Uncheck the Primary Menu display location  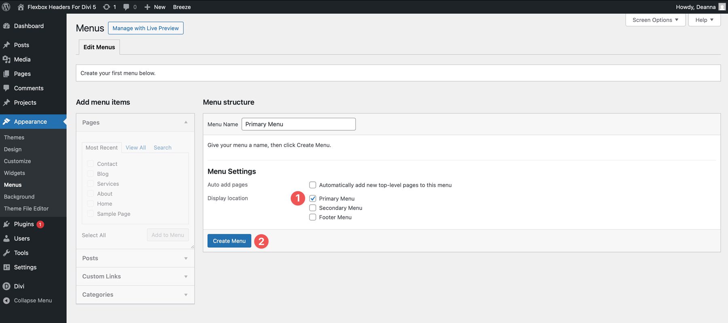click(x=313, y=199)
